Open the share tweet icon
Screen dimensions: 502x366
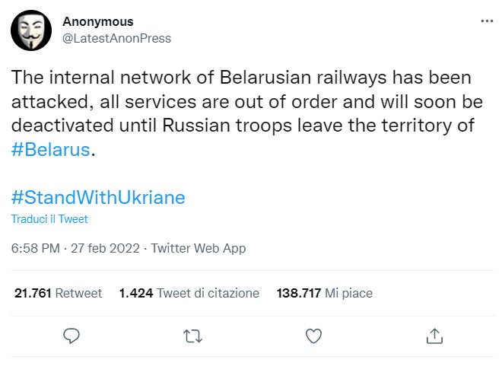434,335
